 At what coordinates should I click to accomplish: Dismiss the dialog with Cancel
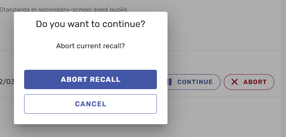(90, 104)
